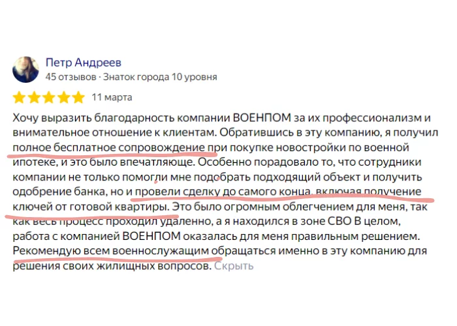Click underlined phrase "ключей от готовой квартиры"

tap(91, 207)
